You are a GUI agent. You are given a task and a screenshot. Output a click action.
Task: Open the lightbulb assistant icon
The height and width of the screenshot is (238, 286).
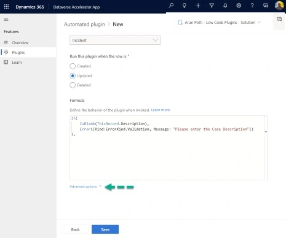tap(185, 6)
